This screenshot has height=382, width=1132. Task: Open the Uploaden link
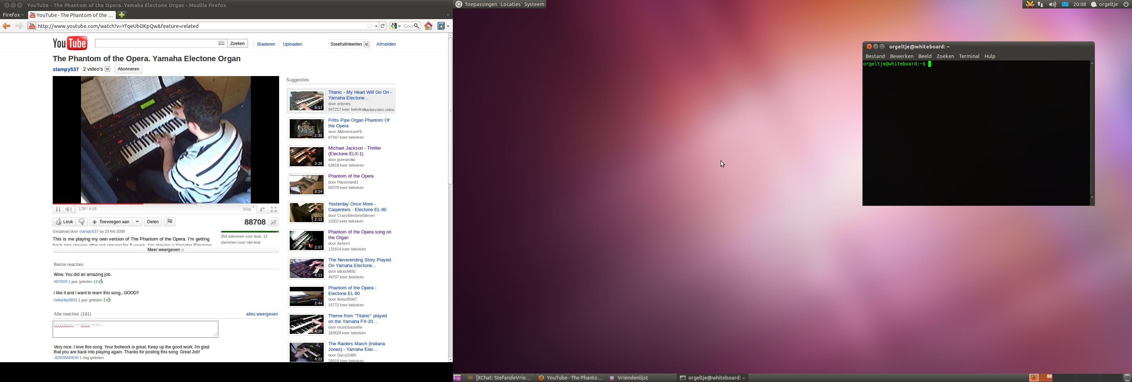pyautogui.click(x=292, y=44)
